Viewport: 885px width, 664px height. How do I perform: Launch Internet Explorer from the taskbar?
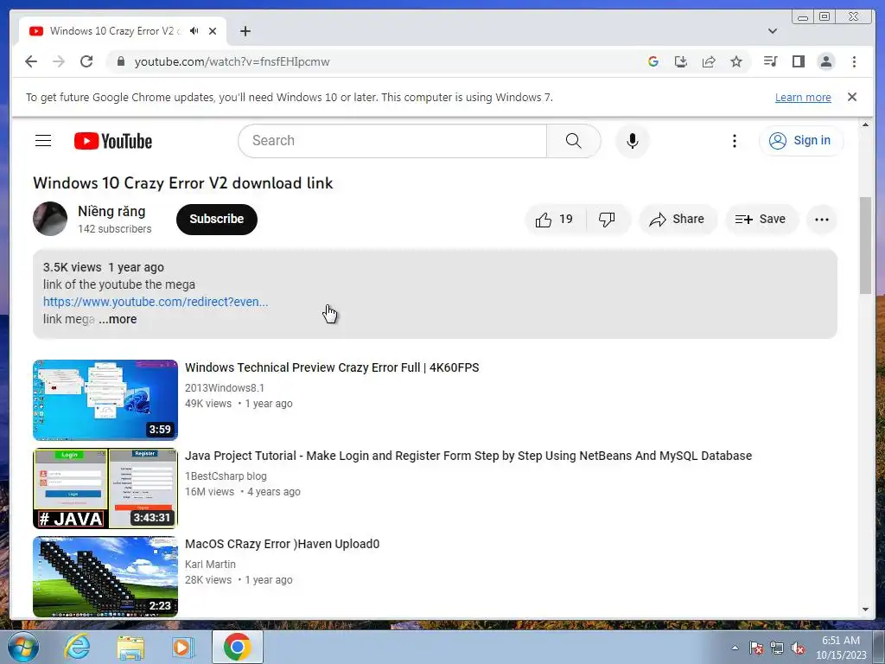coord(77,647)
